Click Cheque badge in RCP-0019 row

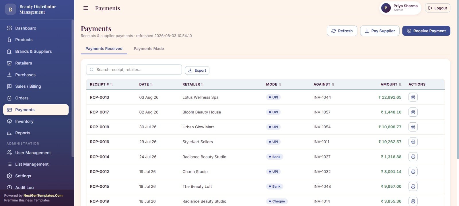click(277, 201)
